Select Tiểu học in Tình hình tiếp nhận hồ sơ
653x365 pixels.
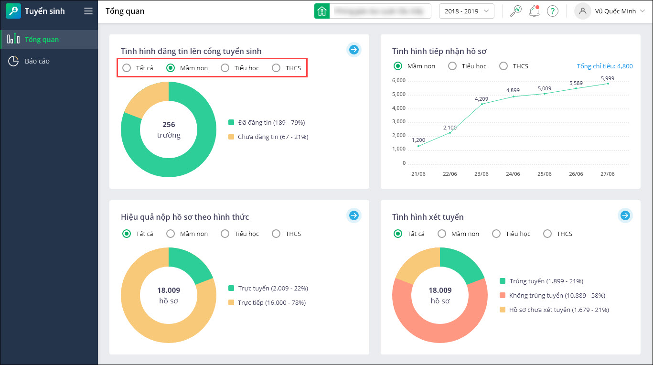click(452, 66)
